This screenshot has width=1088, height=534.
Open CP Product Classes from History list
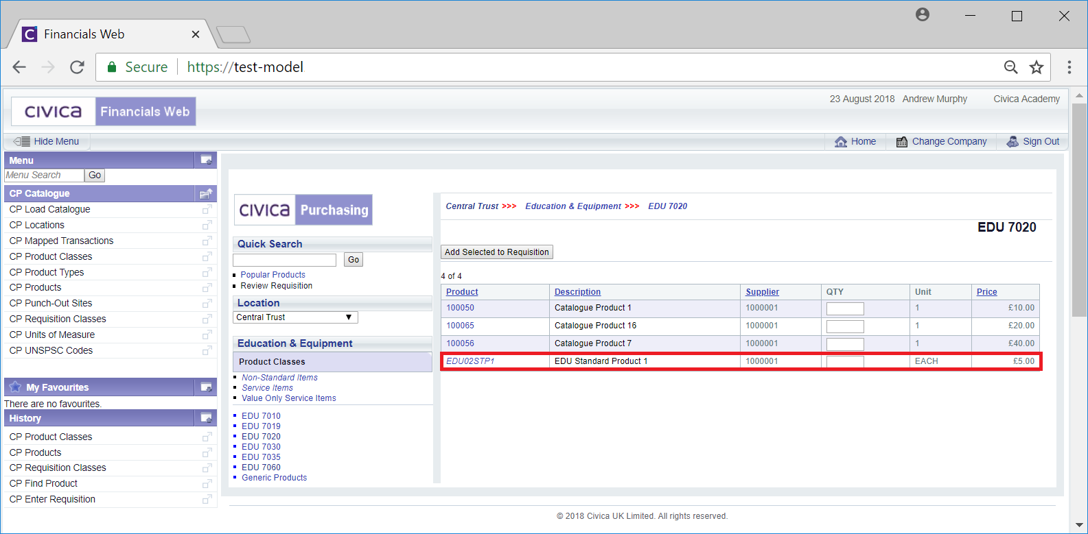click(x=51, y=437)
